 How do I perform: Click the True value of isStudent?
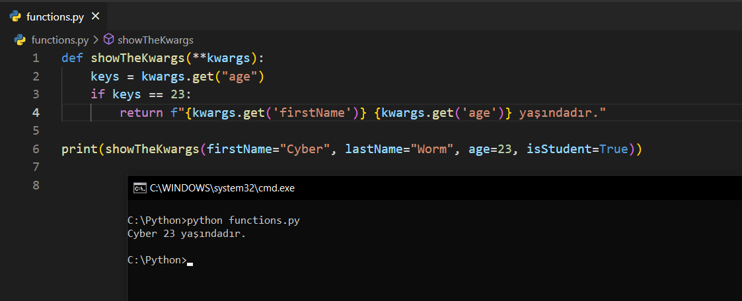[613, 149]
